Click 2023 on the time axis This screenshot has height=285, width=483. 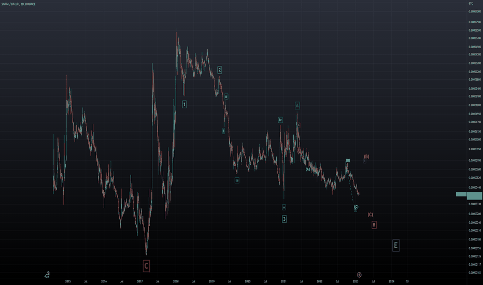[356, 281]
